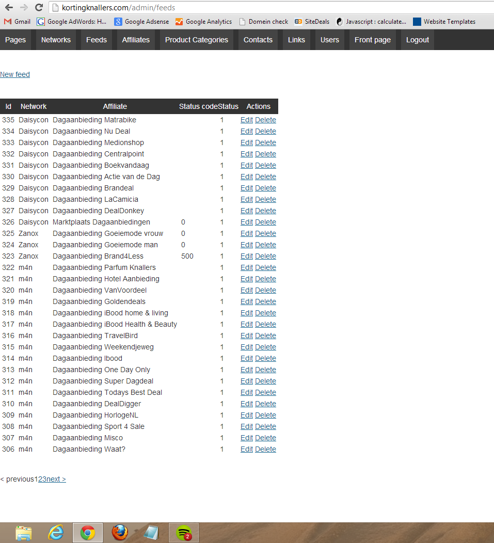The width and height of the screenshot is (494, 543).
Task: Edit the Dagaanbieding Matrabike feed
Action: [x=247, y=120]
